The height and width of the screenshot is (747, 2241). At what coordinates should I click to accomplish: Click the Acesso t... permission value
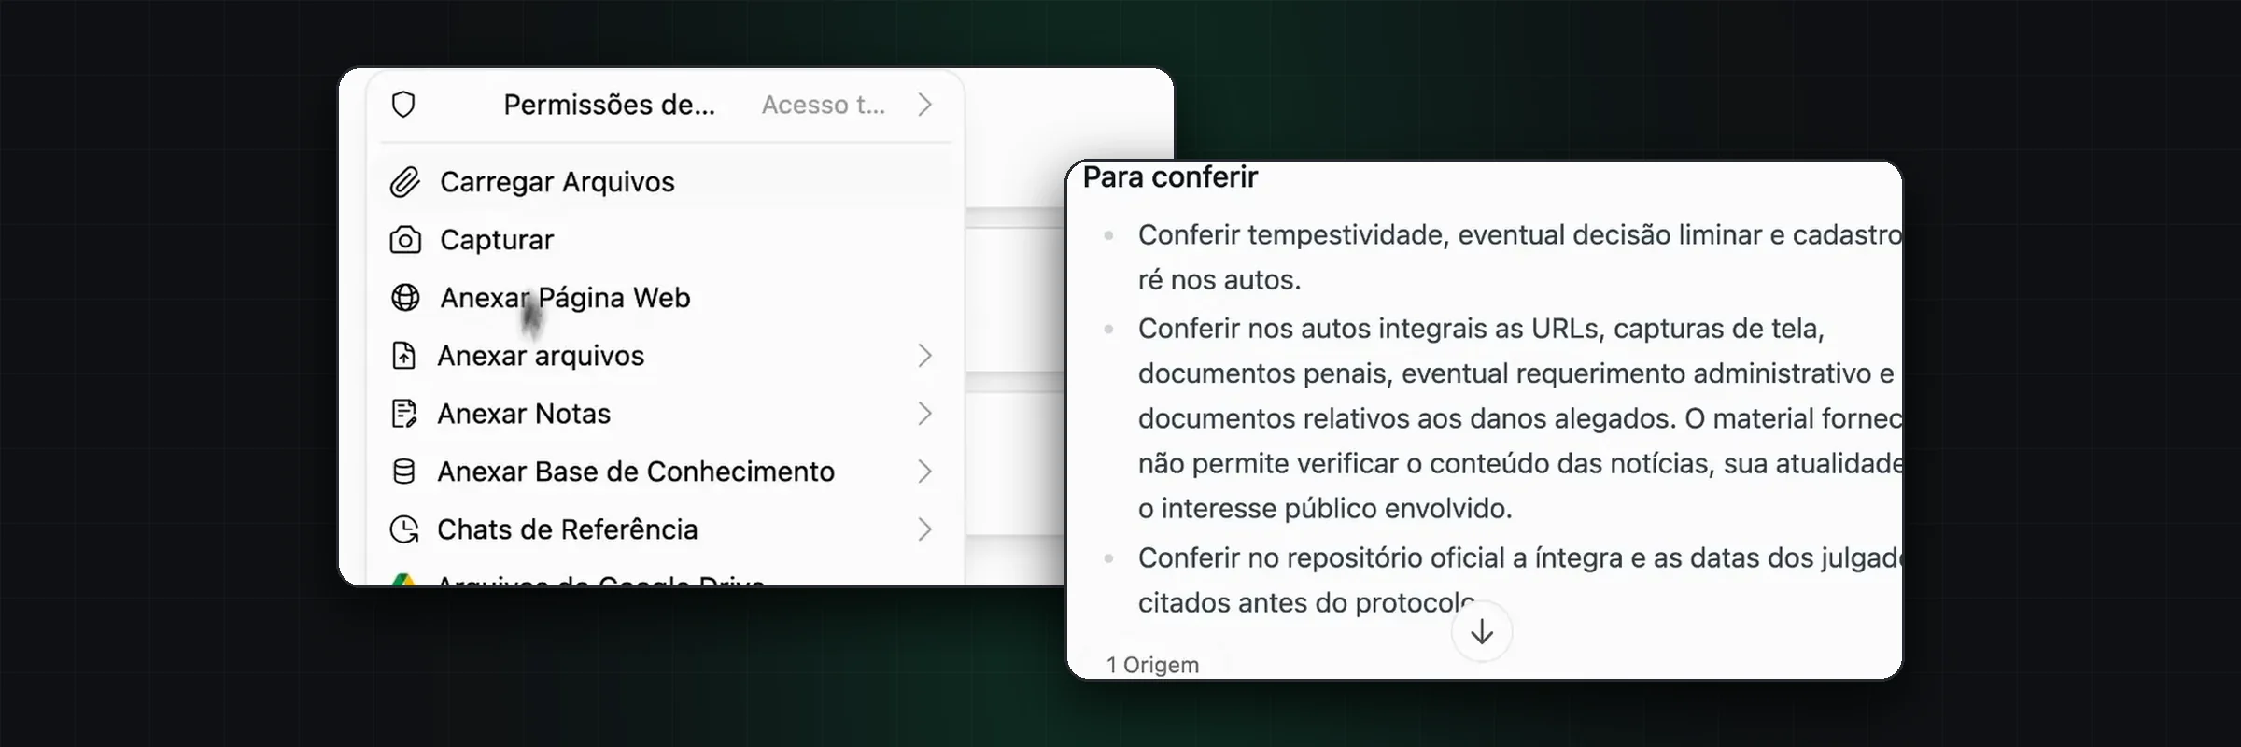(x=824, y=105)
